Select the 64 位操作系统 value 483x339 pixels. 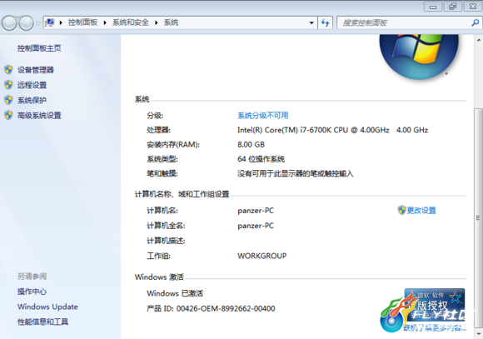261,159
